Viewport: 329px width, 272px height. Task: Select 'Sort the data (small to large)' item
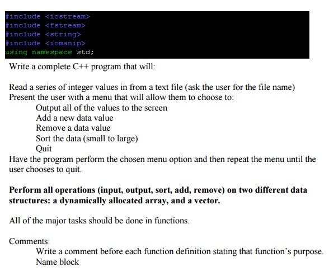(87, 139)
